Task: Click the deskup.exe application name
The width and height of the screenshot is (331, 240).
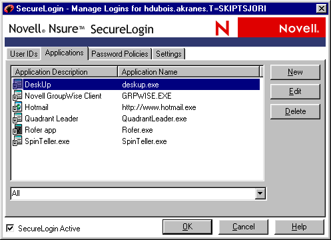Action: pos(141,85)
